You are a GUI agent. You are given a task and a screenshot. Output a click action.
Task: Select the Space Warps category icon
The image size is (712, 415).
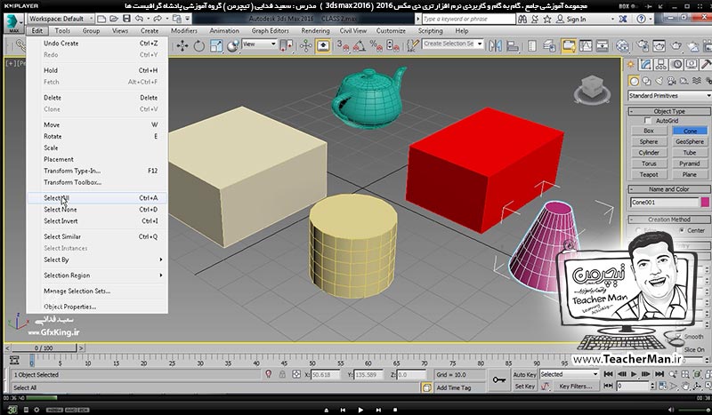697,81
